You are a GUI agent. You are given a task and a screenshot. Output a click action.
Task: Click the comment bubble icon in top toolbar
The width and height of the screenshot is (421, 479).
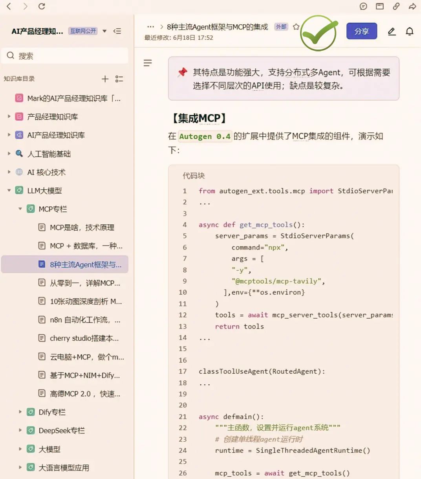pyautogui.click(x=363, y=6)
